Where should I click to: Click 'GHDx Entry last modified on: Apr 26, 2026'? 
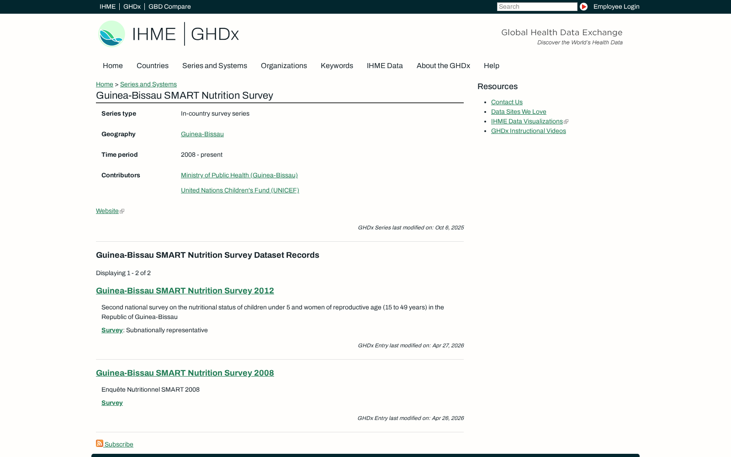pos(410,418)
